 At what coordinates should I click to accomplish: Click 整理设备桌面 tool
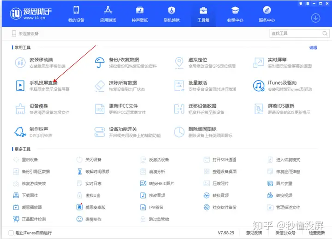coord(220,171)
